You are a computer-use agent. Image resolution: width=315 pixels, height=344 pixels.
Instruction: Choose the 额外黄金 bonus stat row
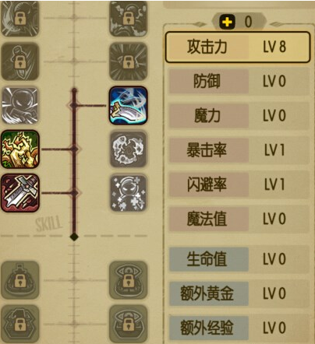[239, 293]
